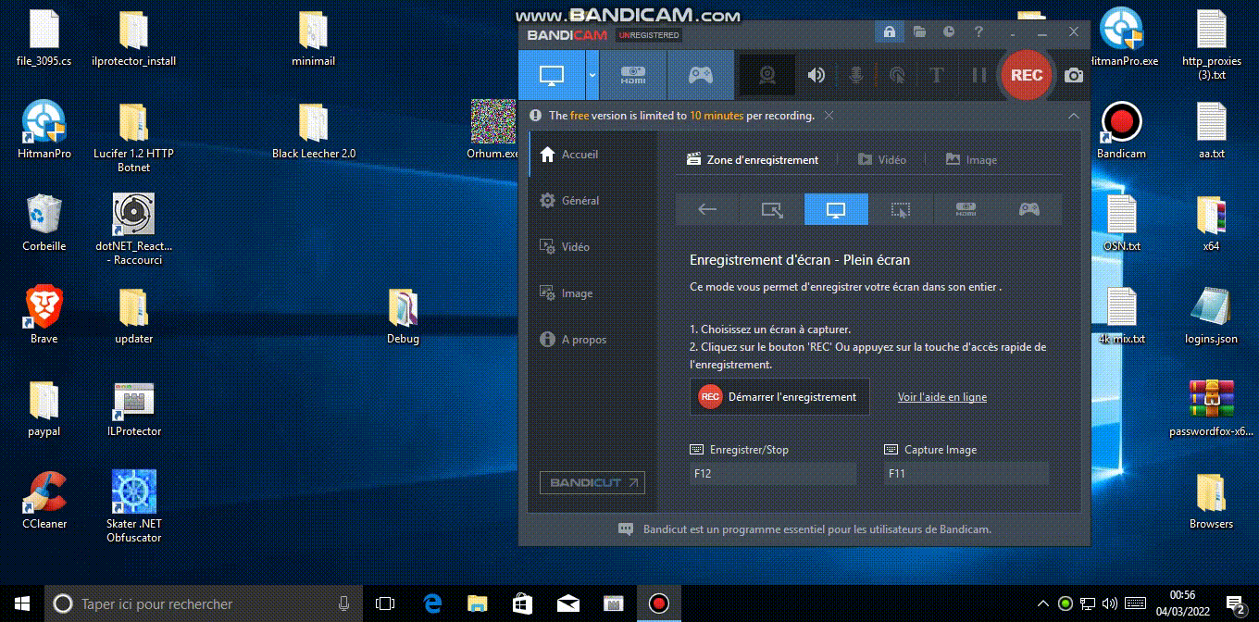Click the help question mark icon
1259x622 pixels.
979,32
